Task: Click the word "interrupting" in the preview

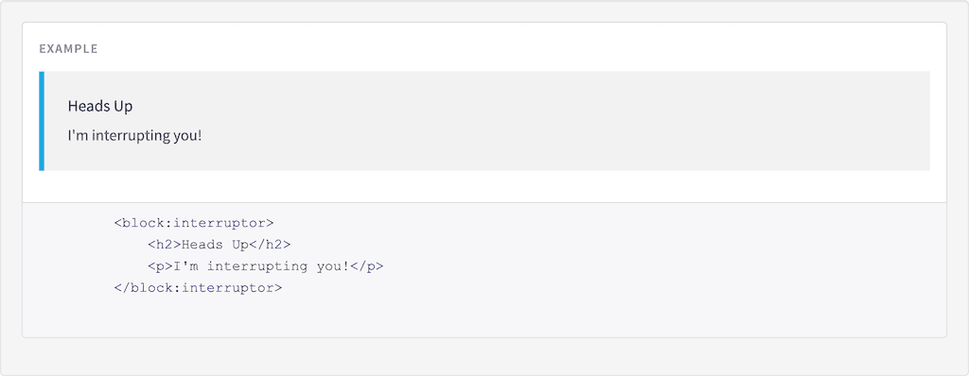Action: pos(128,136)
